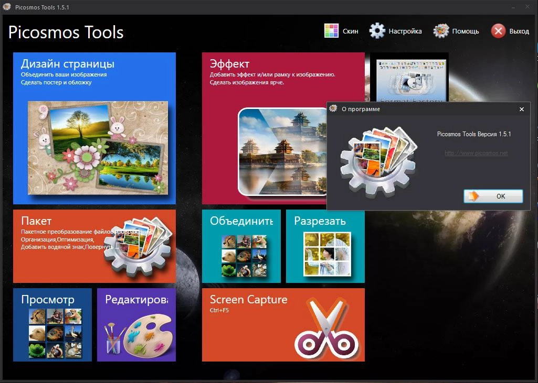538x383 pixels.
Task: Open the Редактирование tile
Action: [x=136, y=324]
